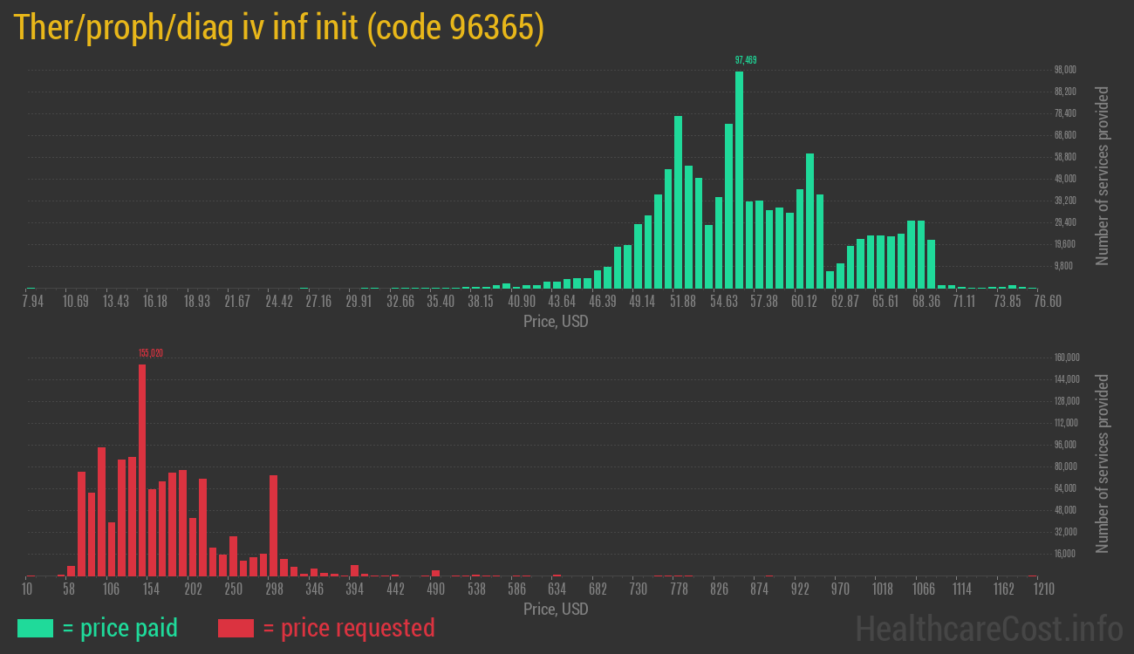Select the tallest red bar under 155,020

[x=142, y=470]
